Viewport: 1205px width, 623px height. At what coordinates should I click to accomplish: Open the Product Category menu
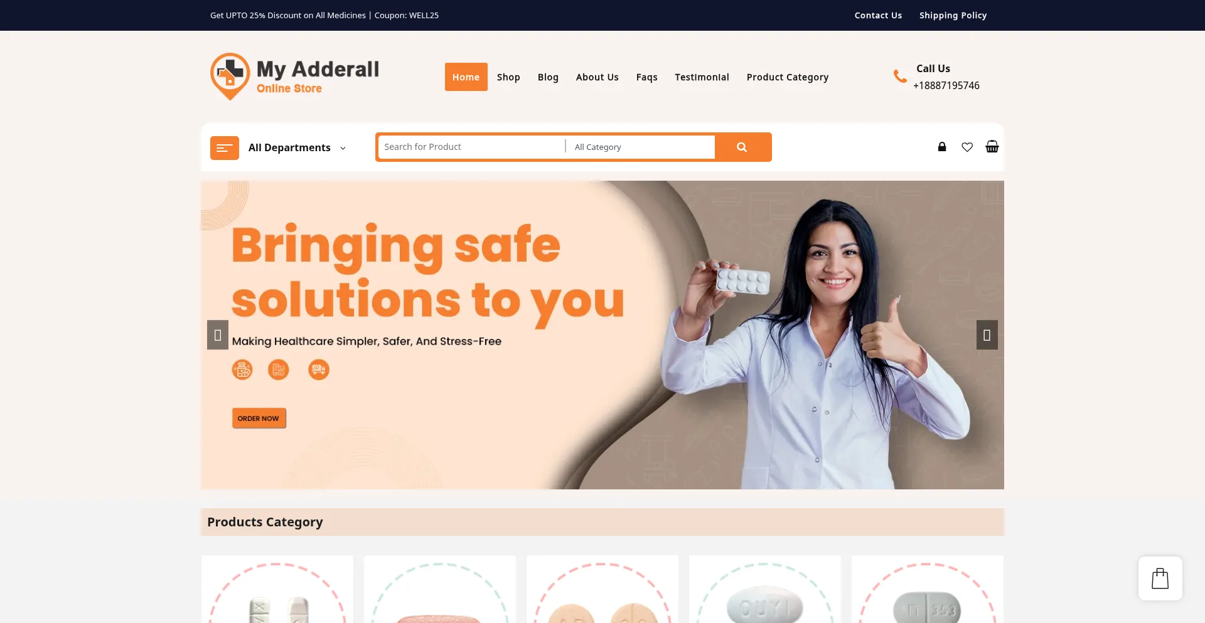(788, 77)
